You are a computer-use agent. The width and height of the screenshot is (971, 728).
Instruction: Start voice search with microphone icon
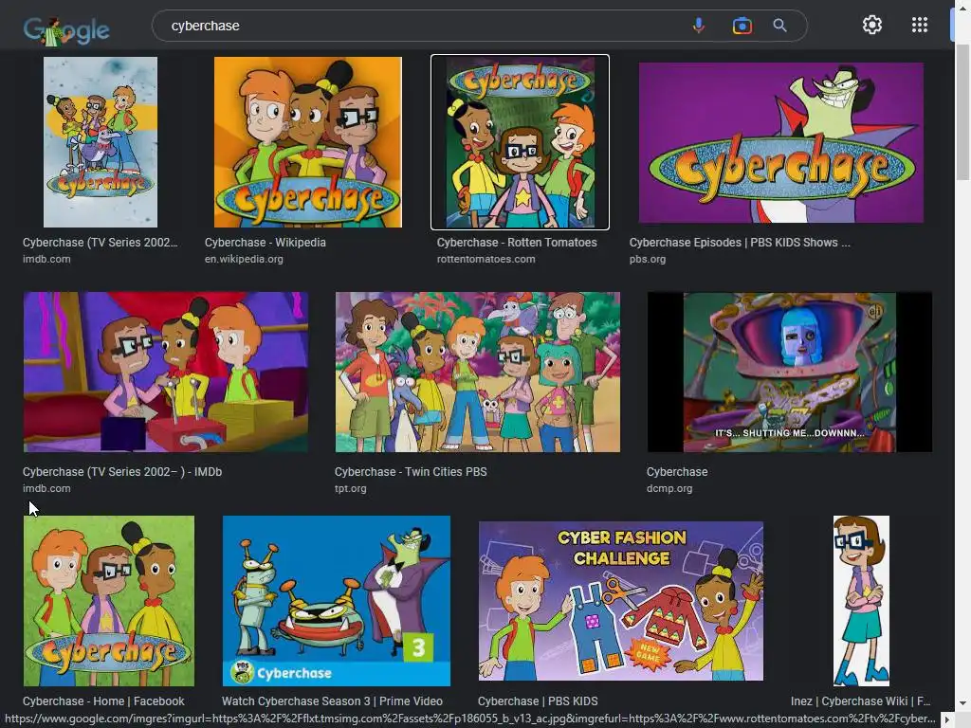pos(699,26)
